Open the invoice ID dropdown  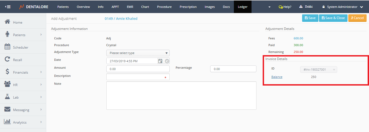click(318, 70)
